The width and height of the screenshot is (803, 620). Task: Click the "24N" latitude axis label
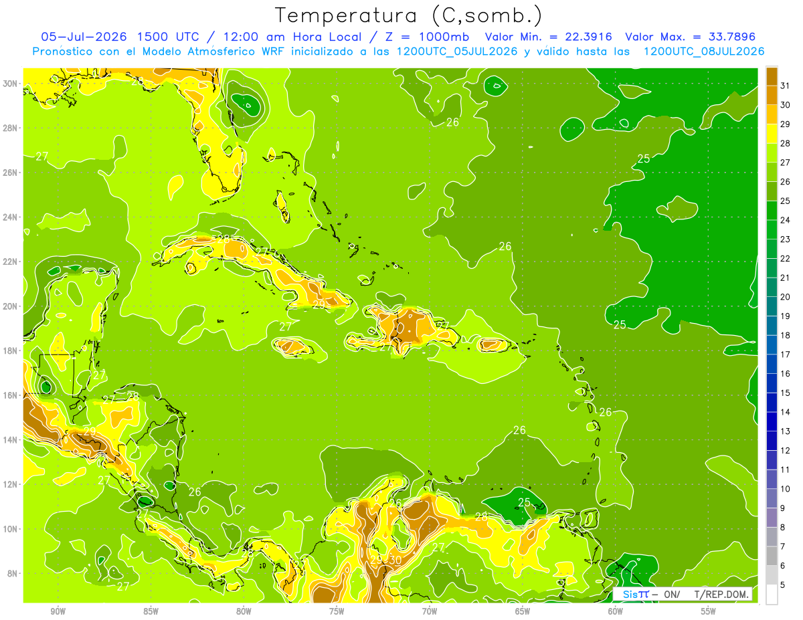point(11,217)
